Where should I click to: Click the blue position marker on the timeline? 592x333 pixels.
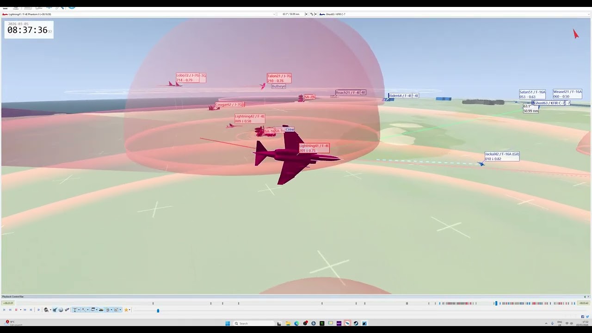coord(496,303)
